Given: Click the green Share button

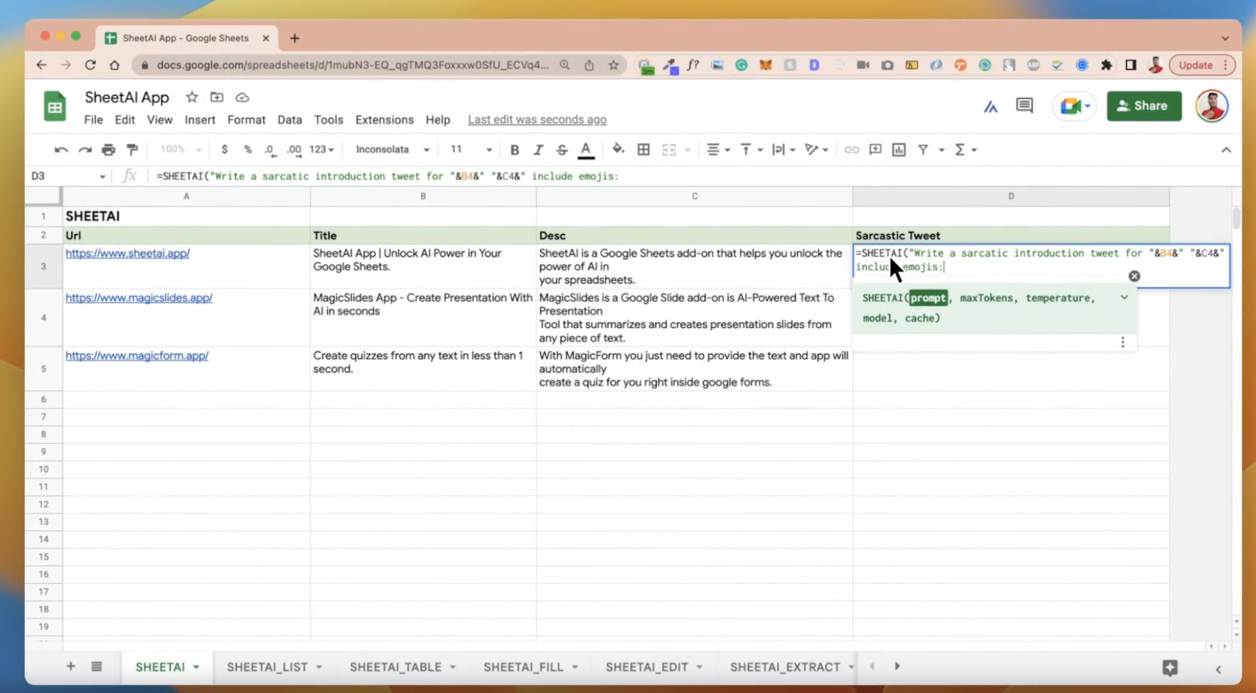Looking at the screenshot, I should tap(1144, 106).
